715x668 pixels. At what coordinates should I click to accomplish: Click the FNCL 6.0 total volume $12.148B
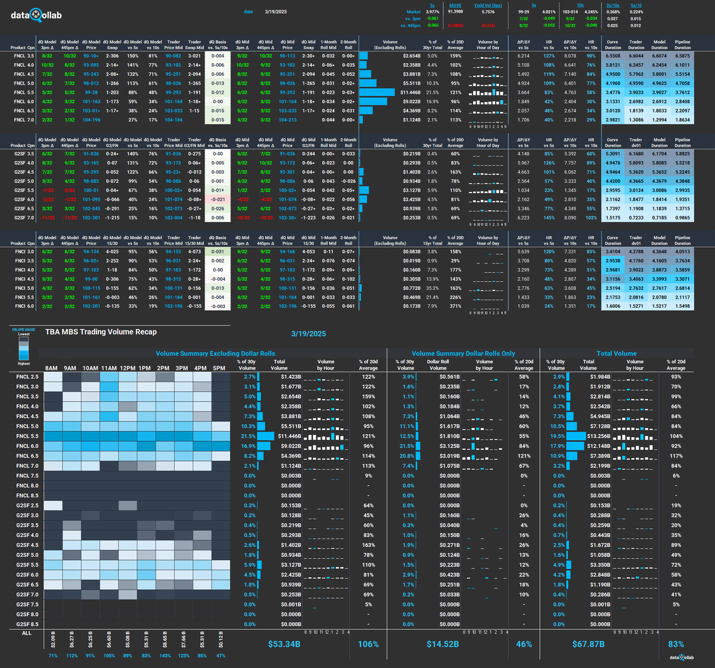[x=598, y=446]
